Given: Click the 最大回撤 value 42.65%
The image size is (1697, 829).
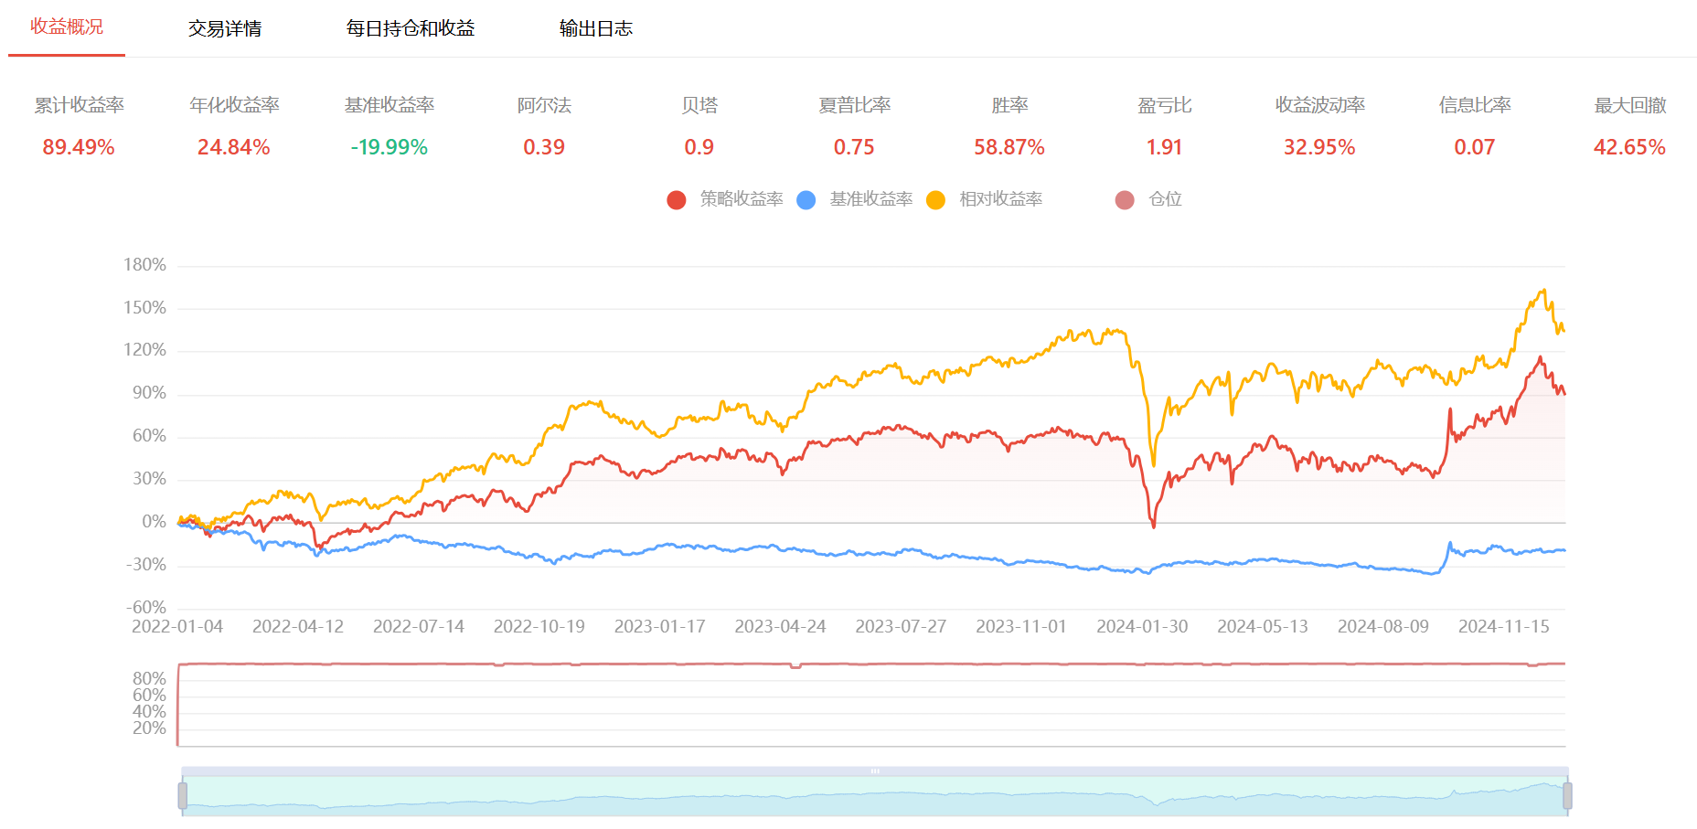Looking at the screenshot, I should pyautogui.click(x=1629, y=147).
